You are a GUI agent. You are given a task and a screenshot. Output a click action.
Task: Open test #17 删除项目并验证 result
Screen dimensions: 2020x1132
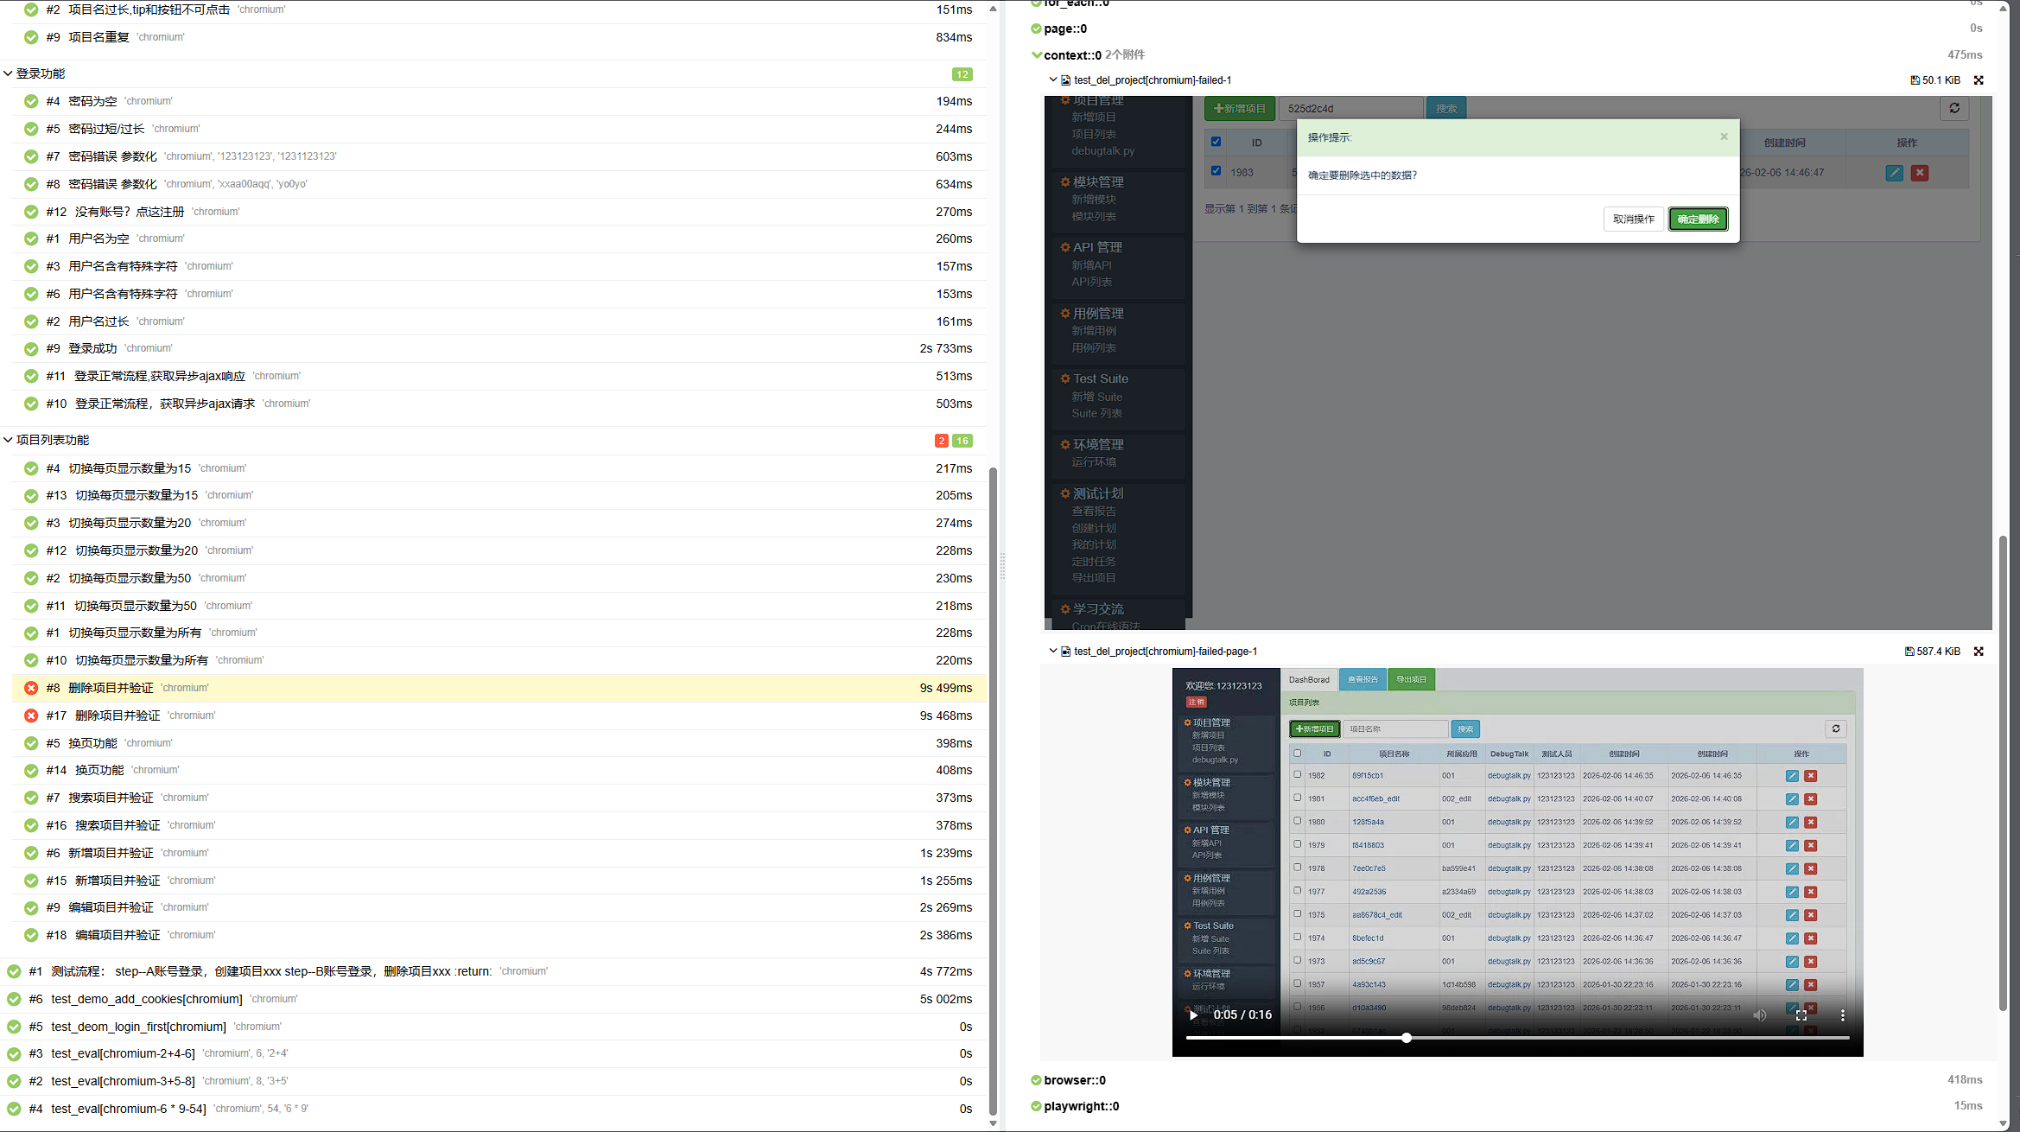[499, 715]
